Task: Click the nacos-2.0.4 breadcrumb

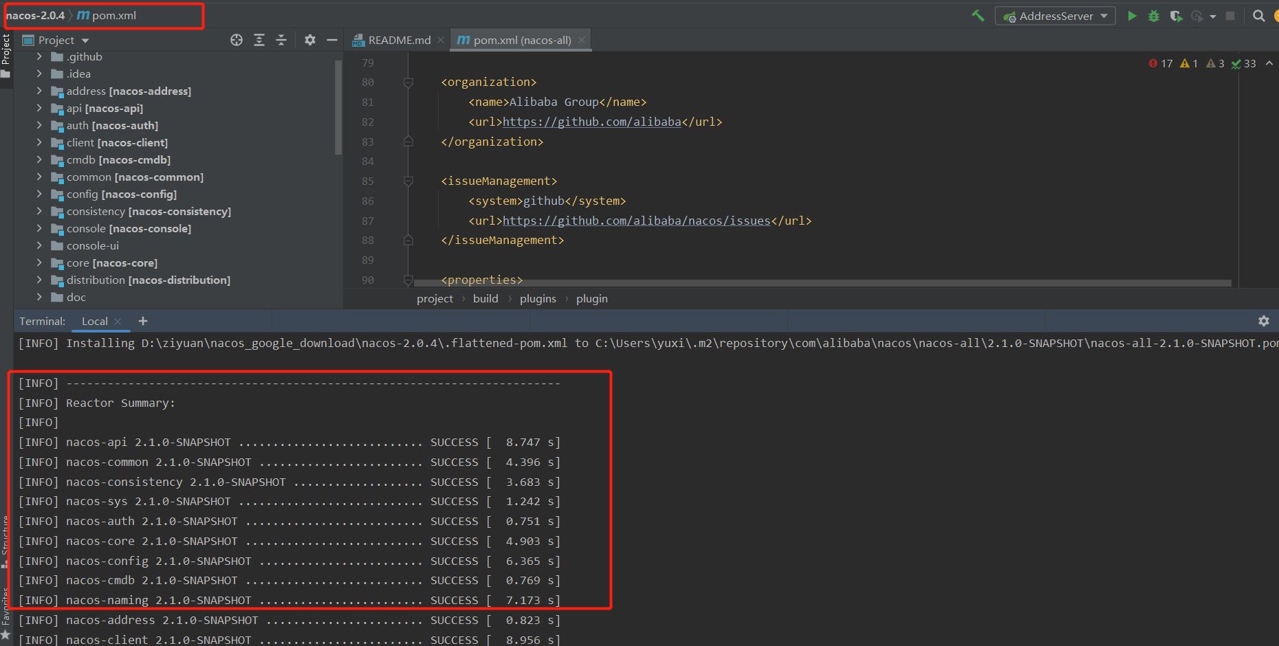Action: 35,15
